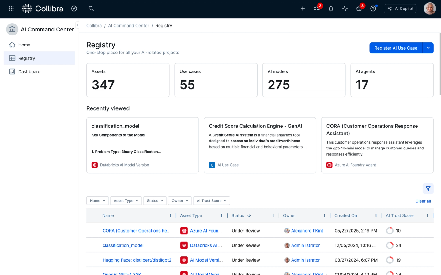This screenshot has width=441, height=275.
Task: Open the Assets 347 card
Action: pyautogui.click(x=128, y=80)
